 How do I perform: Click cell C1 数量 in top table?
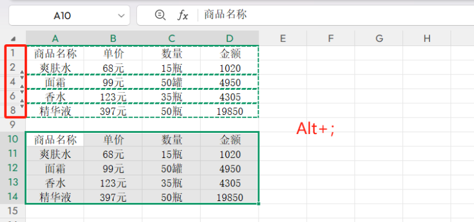coord(172,53)
